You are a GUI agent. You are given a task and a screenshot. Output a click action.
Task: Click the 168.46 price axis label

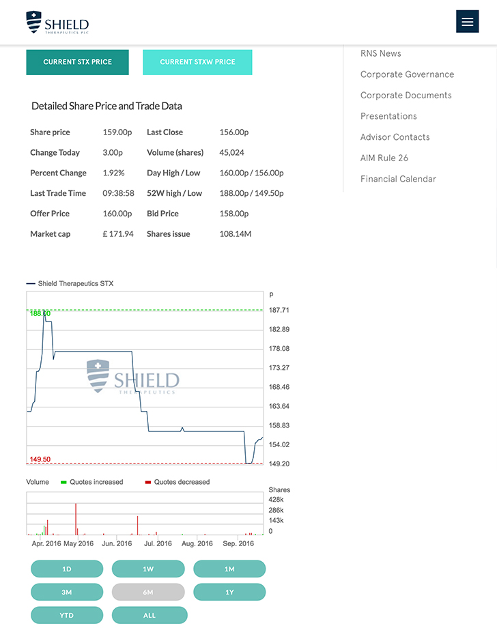click(x=279, y=387)
